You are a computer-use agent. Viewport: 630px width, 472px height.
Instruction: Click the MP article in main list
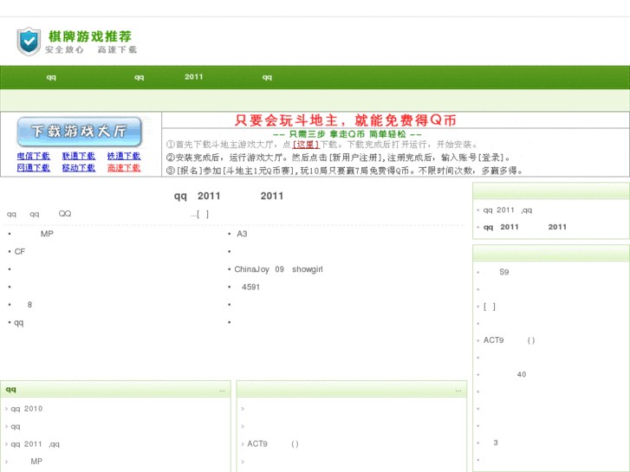pyautogui.click(x=47, y=234)
